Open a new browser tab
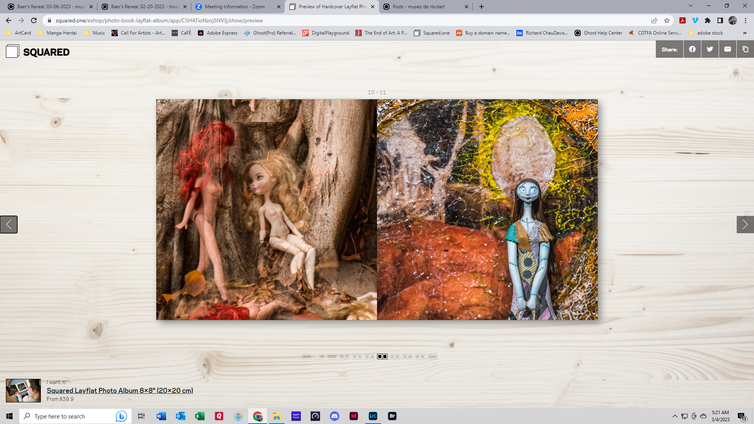Viewport: 754px width, 424px height. click(x=481, y=7)
